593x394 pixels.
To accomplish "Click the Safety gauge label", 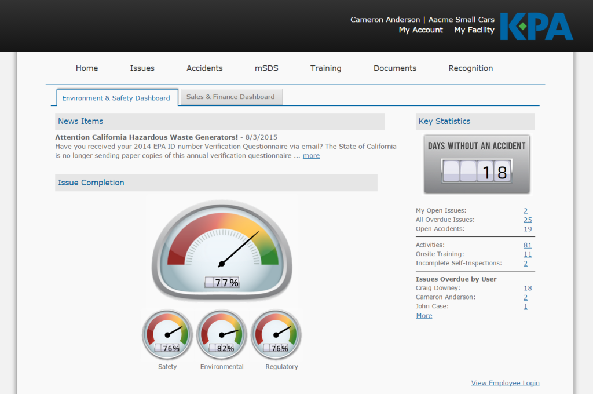I will coord(167,367).
